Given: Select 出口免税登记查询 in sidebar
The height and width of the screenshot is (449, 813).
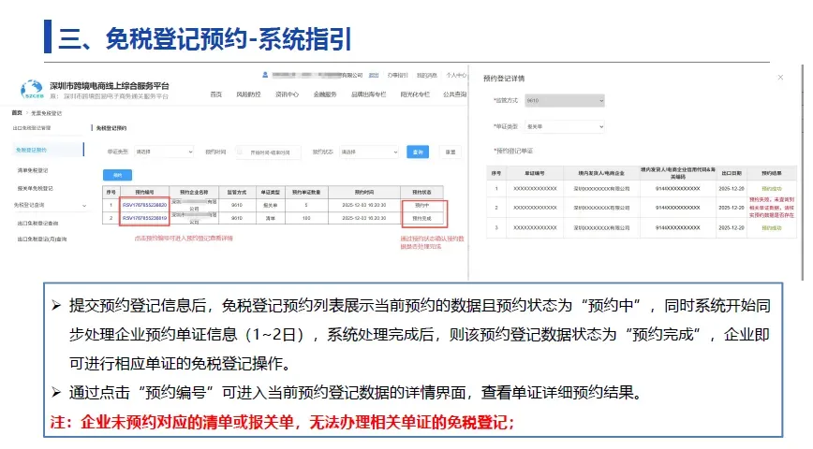Looking at the screenshot, I should (x=37, y=224).
